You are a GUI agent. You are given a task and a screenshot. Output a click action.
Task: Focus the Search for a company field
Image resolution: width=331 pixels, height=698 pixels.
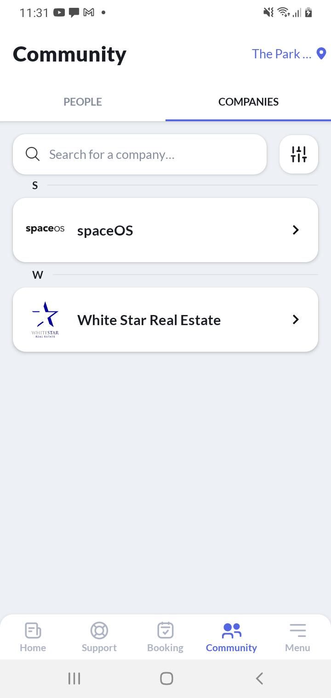[147, 154]
